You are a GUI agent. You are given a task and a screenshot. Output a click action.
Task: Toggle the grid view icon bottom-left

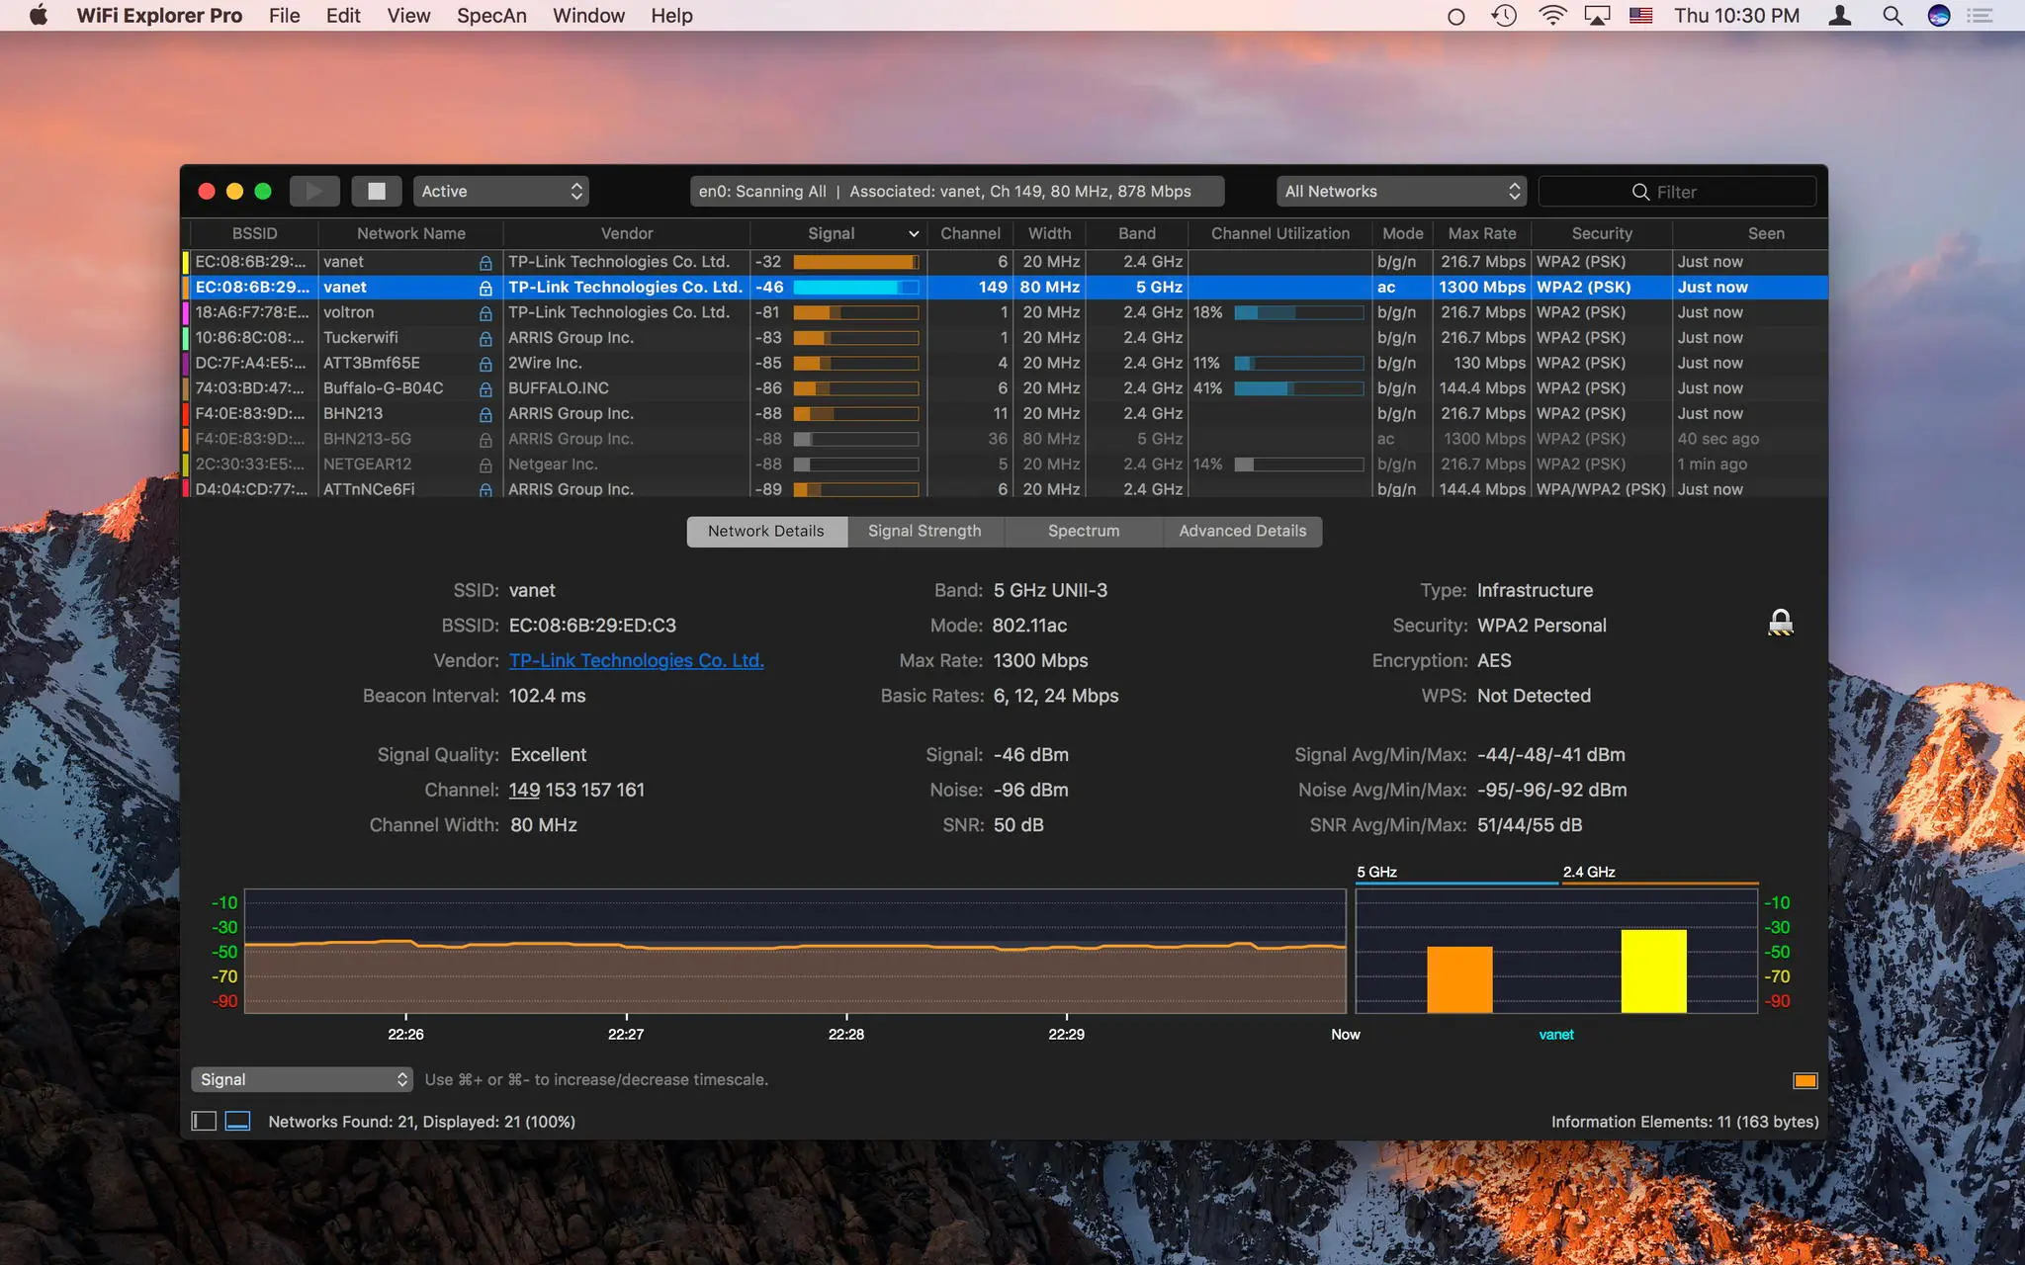click(203, 1121)
